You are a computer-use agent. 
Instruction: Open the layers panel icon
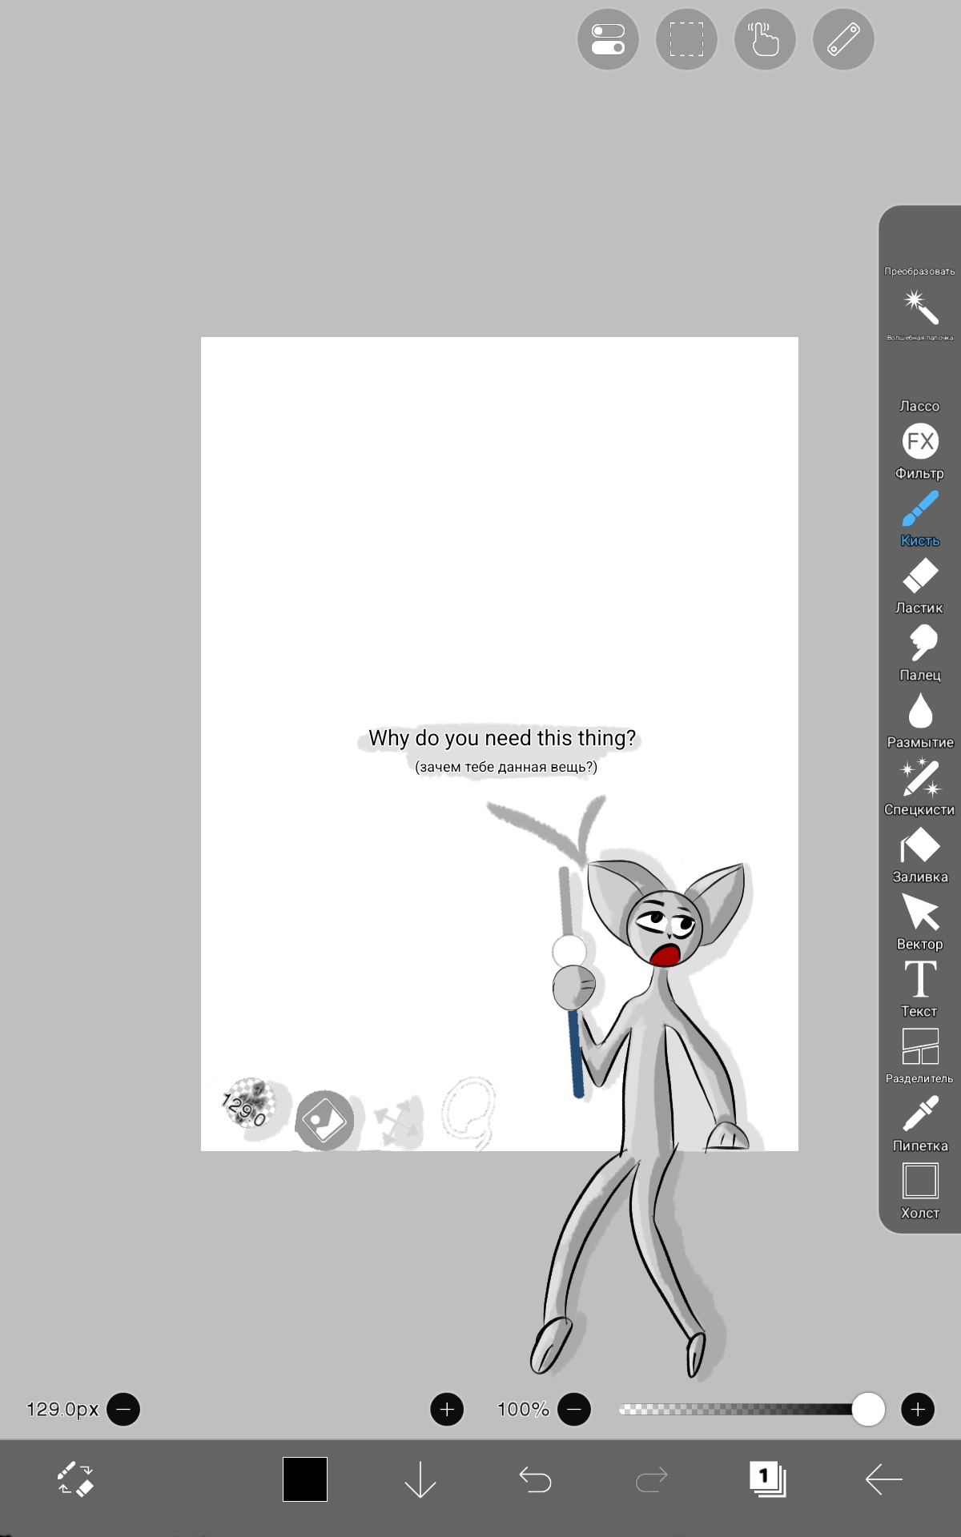tap(767, 1479)
